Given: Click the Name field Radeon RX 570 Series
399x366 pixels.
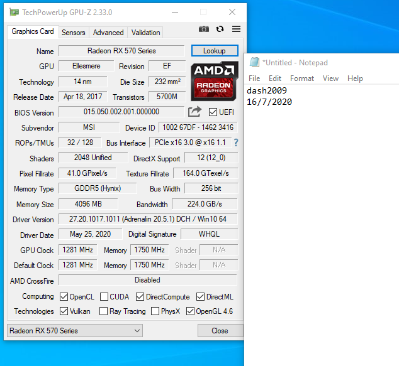Looking at the screenshot, I should (121, 51).
